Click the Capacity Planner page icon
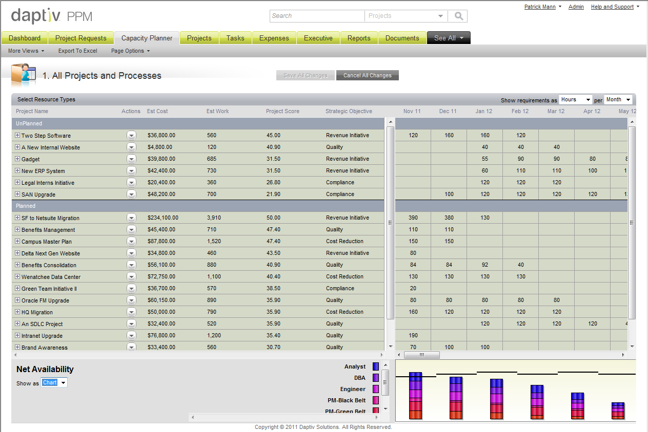The image size is (648, 432). pyautogui.click(x=24, y=75)
